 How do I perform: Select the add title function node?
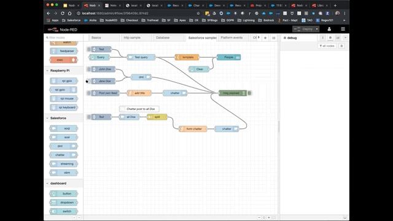139,93
